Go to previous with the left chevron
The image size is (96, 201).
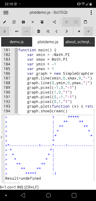coord(56,31)
